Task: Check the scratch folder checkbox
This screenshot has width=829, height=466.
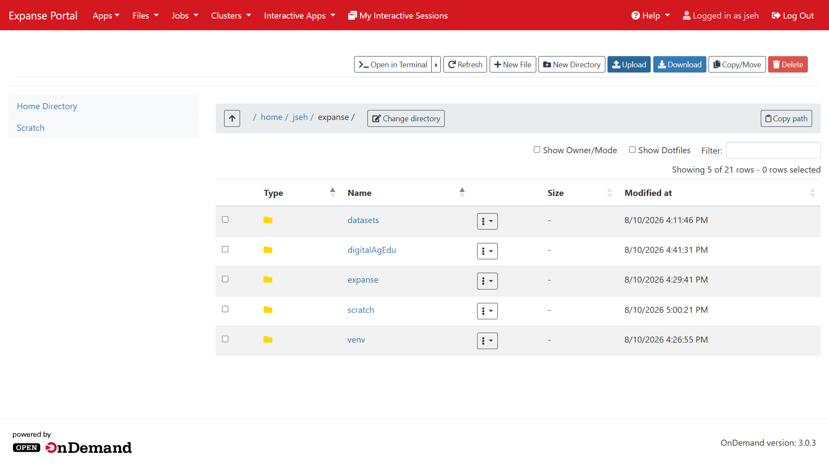Action: tap(225, 309)
